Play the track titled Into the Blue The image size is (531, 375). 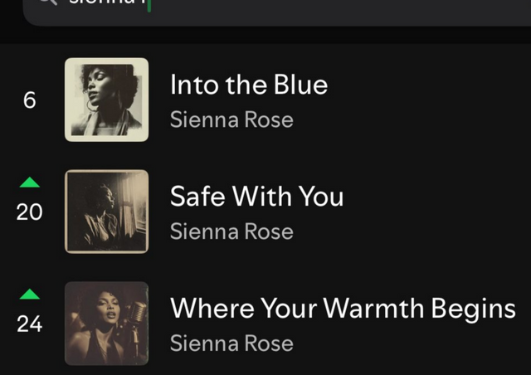click(248, 85)
